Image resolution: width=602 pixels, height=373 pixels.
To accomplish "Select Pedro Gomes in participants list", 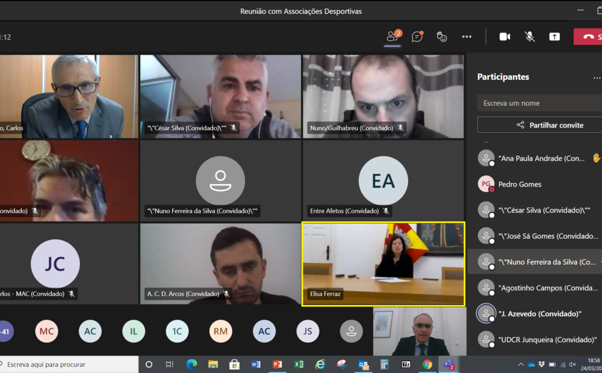I will 520,184.
